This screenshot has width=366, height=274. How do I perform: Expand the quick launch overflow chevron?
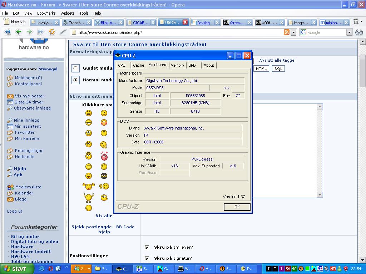67,267
